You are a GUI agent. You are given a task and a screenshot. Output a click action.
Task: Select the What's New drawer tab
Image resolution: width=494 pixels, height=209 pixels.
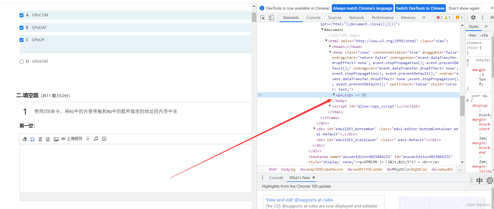300,178
